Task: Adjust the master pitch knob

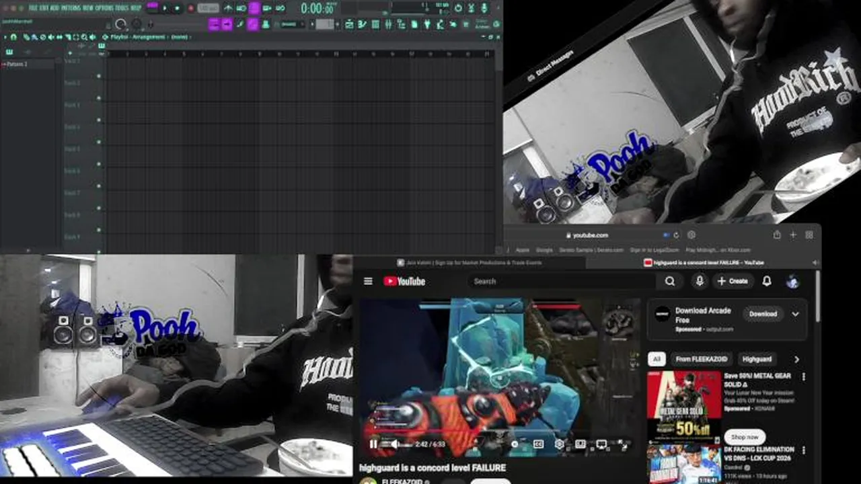Action: [136, 24]
